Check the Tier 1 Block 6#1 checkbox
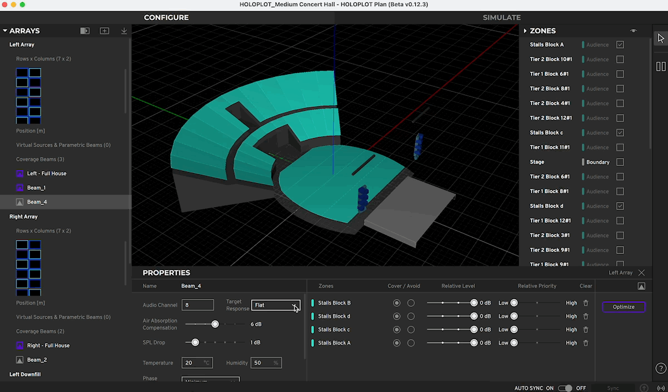This screenshot has height=392, width=668. [620, 74]
